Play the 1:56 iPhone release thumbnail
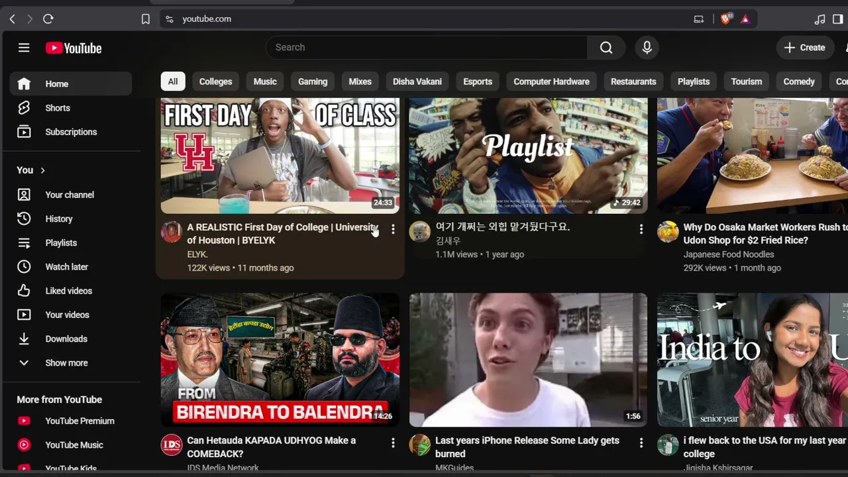Viewport: 848px width, 477px height. point(528,360)
